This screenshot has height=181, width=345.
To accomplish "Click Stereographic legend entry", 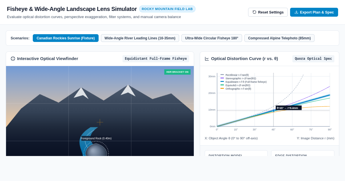I will [238, 78].
